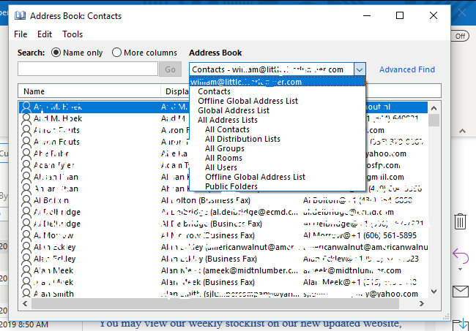Select the Al Bolton contact row
Screen dimensions: 476x331
(x=223, y=200)
